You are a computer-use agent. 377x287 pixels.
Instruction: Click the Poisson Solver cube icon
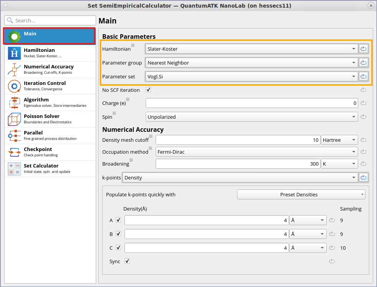point(14,119)
